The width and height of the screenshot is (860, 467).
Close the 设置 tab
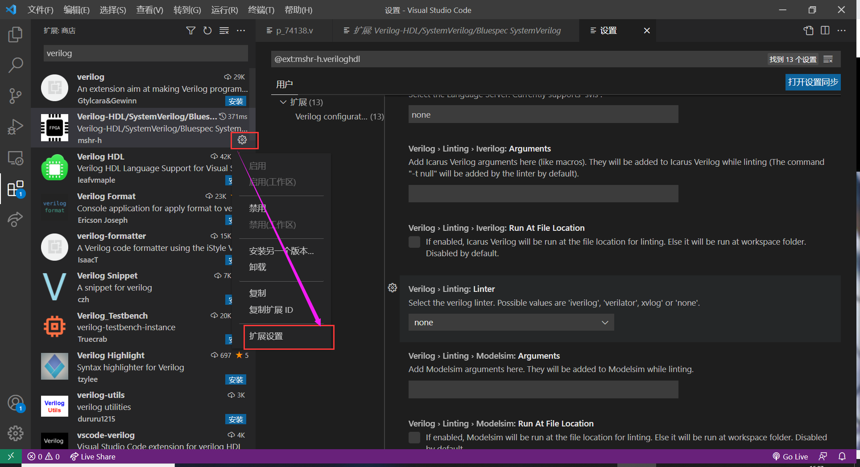(647, 30)
